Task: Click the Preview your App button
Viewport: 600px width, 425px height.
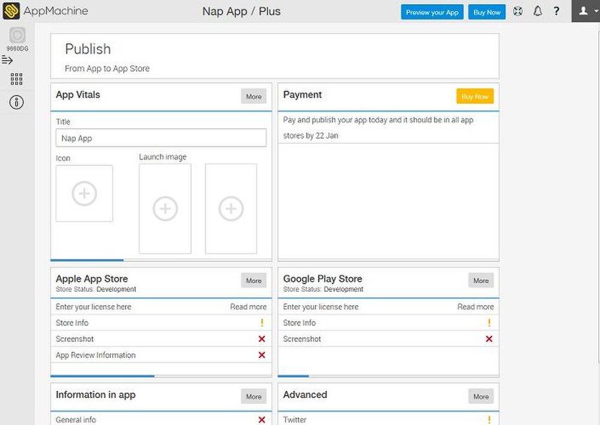Action: (432, 13)
